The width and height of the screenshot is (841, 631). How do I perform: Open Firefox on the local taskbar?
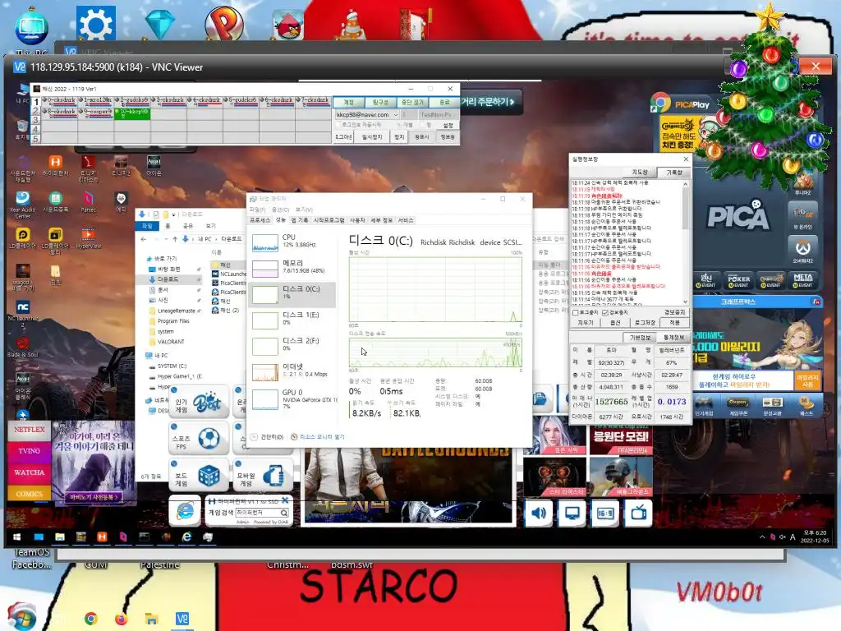[122, 619]
